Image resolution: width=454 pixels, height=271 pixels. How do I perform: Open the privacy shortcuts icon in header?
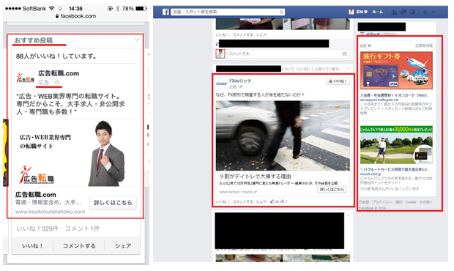425,12
